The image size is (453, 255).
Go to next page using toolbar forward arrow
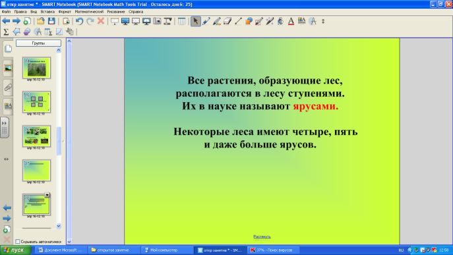coord(16,21)
